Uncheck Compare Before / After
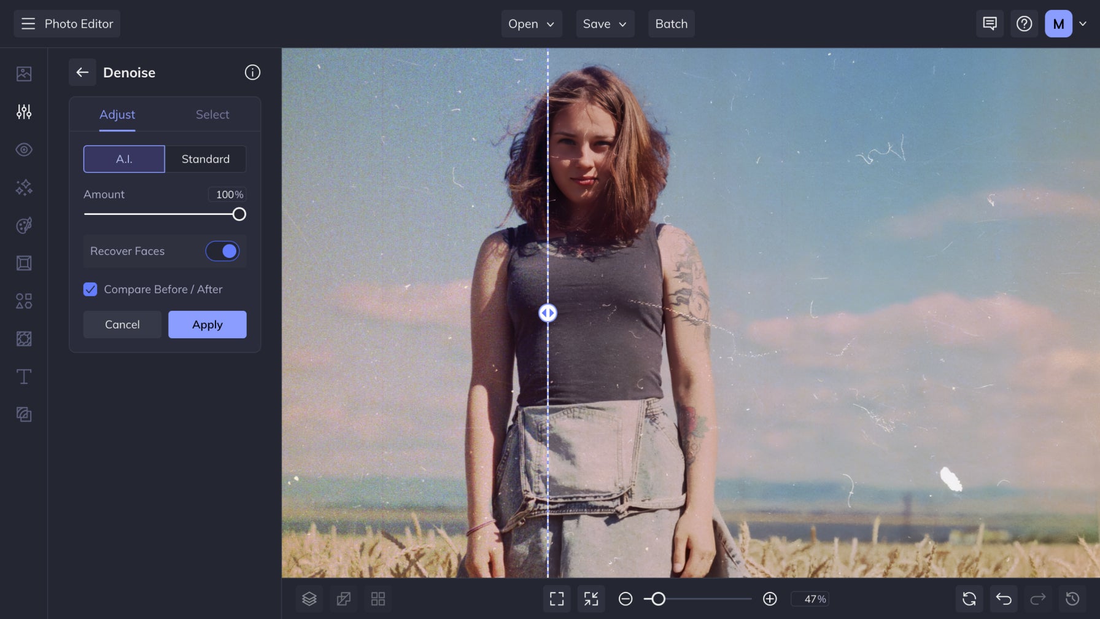This screenshot has width=1100, height=619. [90, 289]
